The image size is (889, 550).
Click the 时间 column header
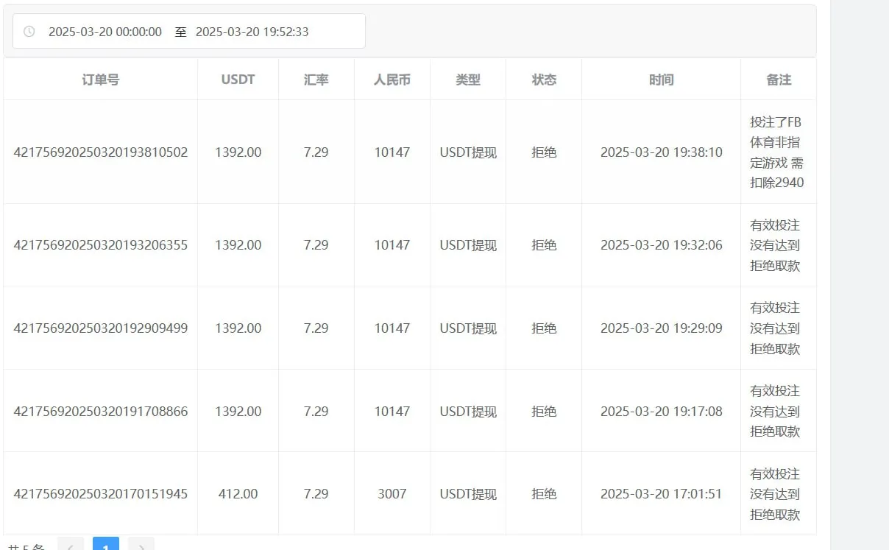click(x=661, y=80)
